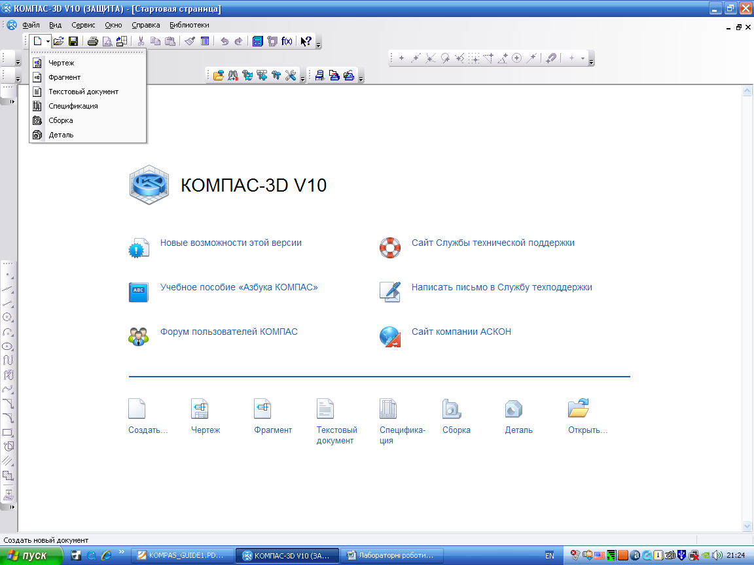This screenshot has height=565, width=754.
Task: Click the What's This help cursor icon
Action: tap(306, 41)
